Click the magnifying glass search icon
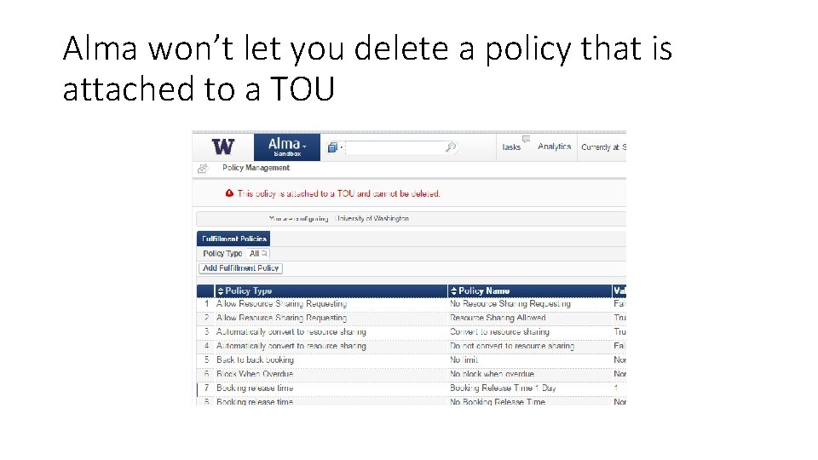Screen dimensions: 818x460 (x=452, y=147)
